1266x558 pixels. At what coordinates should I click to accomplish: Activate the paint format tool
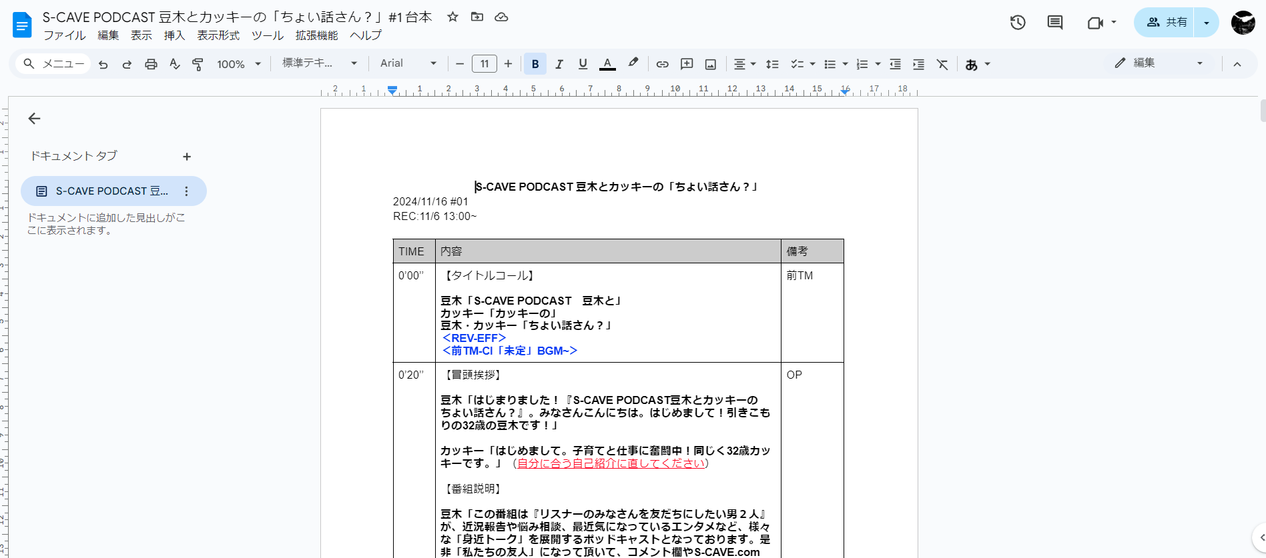pos(198,64)
